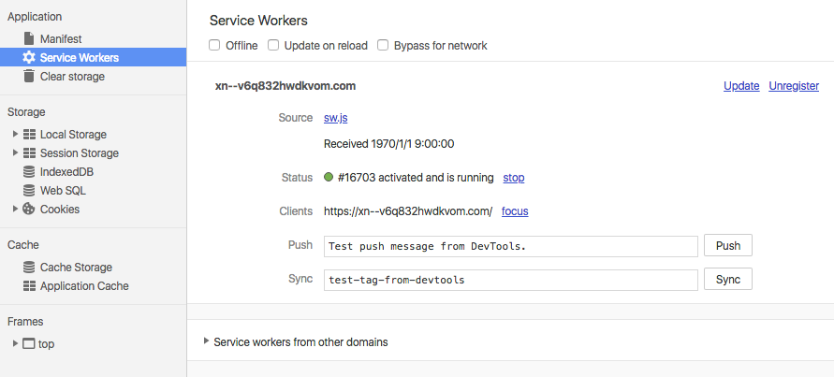The height and width of the screenshot is (377, 834).
Task: Click the IndexedDB database icon
Action: tap(29, 172)
